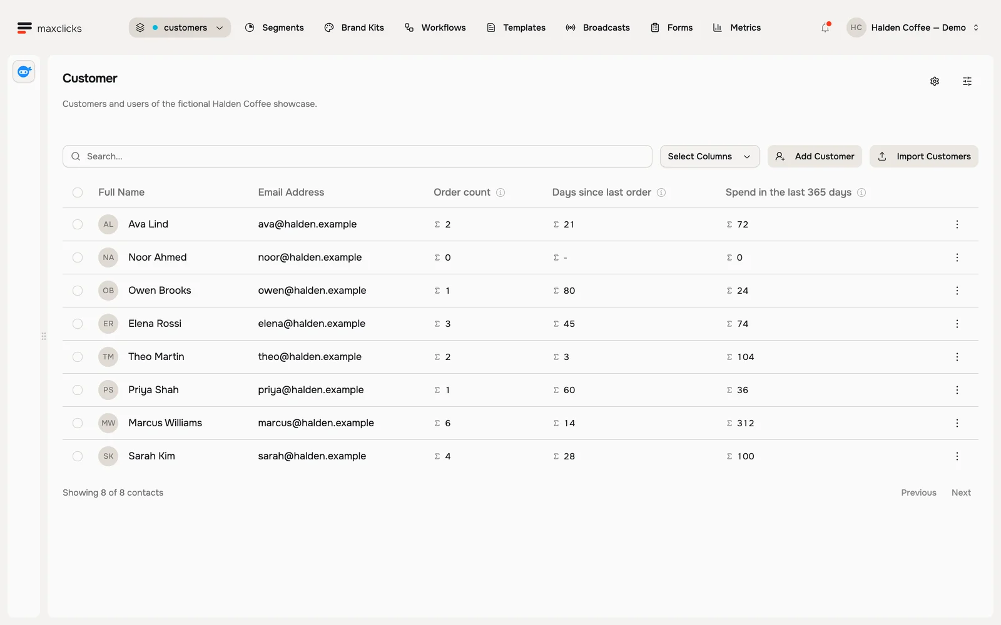The height and width of the screenshot is (625, 1001).
Task: Open the Metrics tab
Action: pyautogui.click(x=737, y=27)
